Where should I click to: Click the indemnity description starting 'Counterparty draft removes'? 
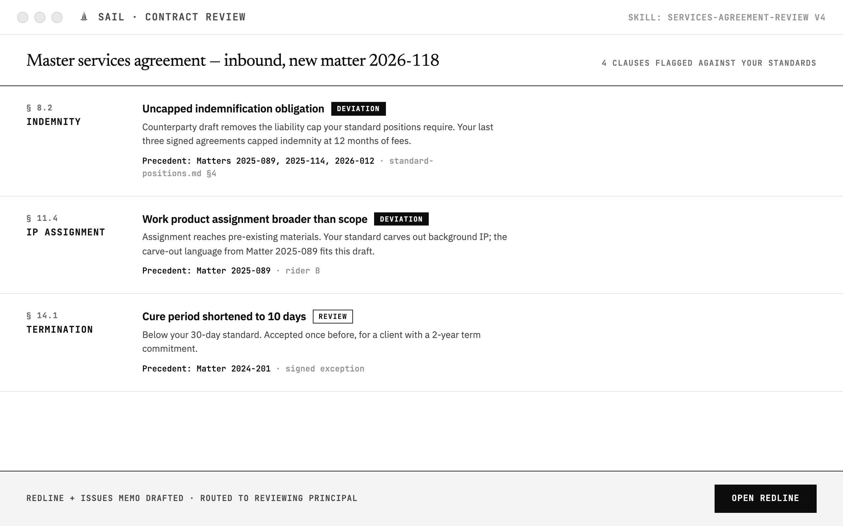click(x=317, y=134)
